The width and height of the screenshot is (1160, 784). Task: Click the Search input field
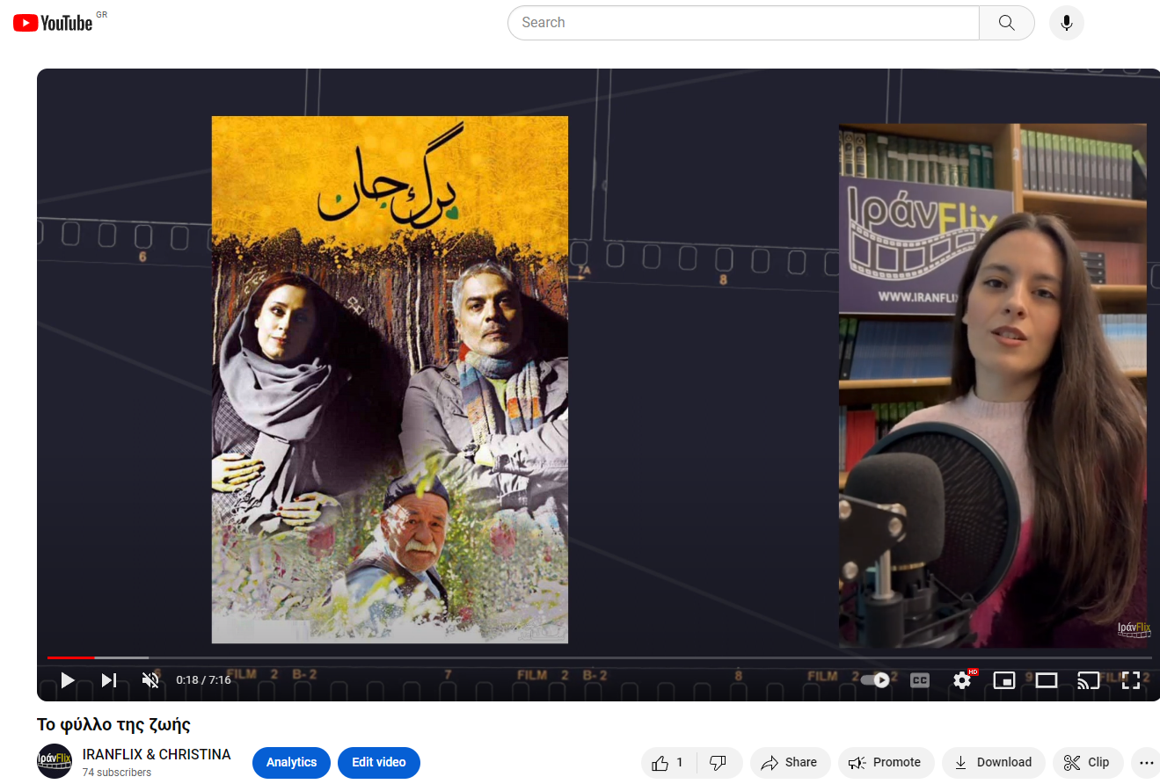pos(743,23)
